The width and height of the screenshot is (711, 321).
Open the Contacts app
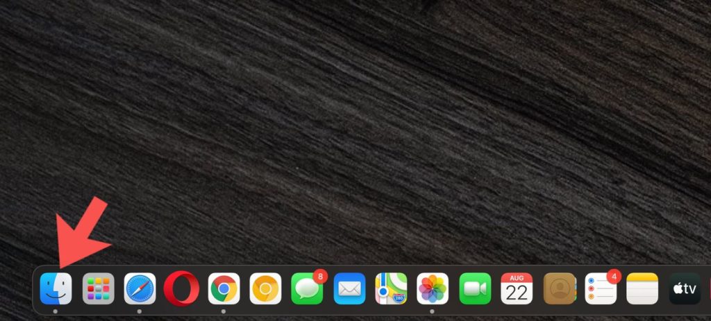click(559, 288)
